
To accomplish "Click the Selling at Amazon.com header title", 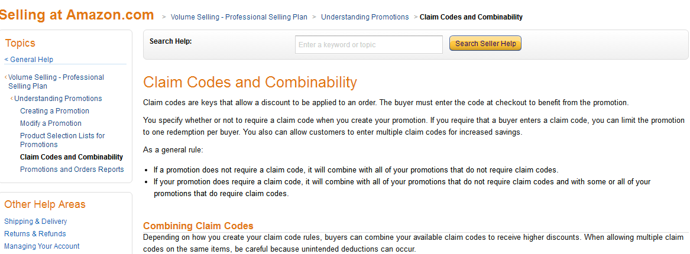I will point(77,15).
